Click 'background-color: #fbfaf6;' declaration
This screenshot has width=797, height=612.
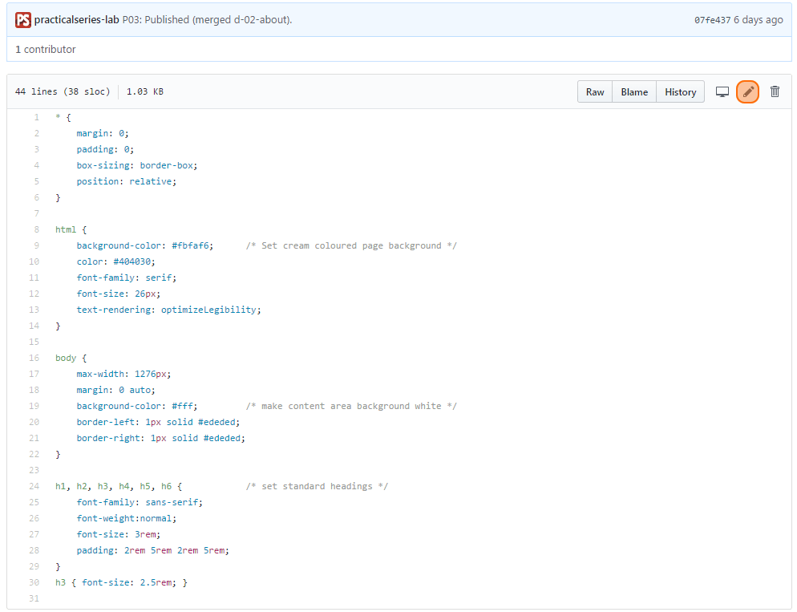145,245
